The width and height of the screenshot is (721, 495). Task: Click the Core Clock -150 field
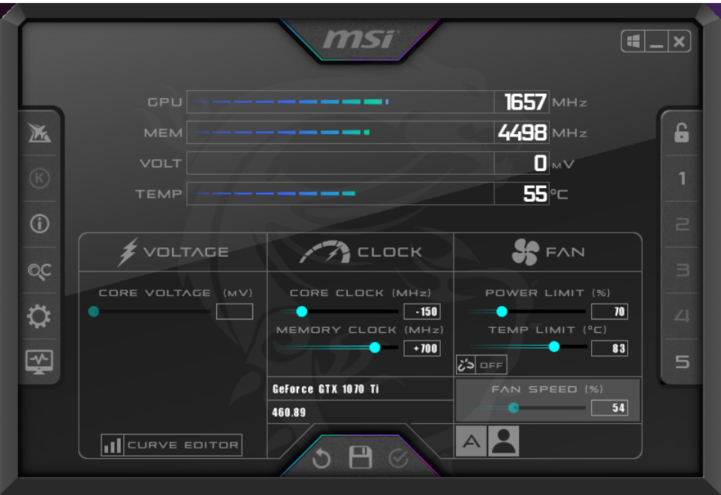point(422,311)
